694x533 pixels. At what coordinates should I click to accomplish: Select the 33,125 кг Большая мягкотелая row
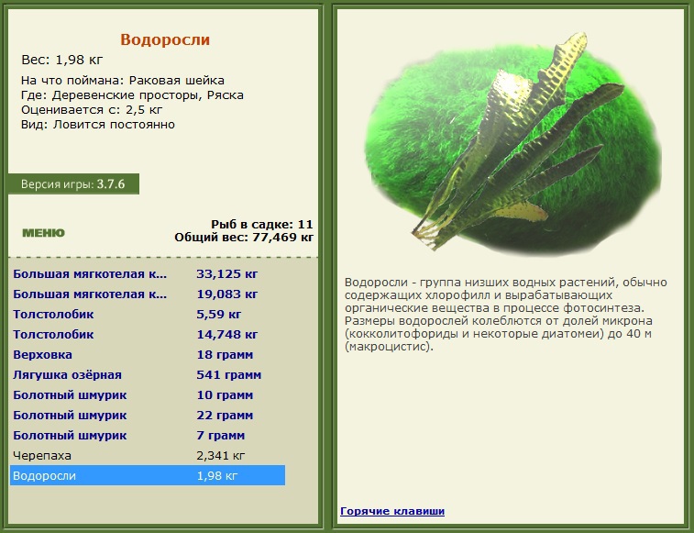point(148,274)
